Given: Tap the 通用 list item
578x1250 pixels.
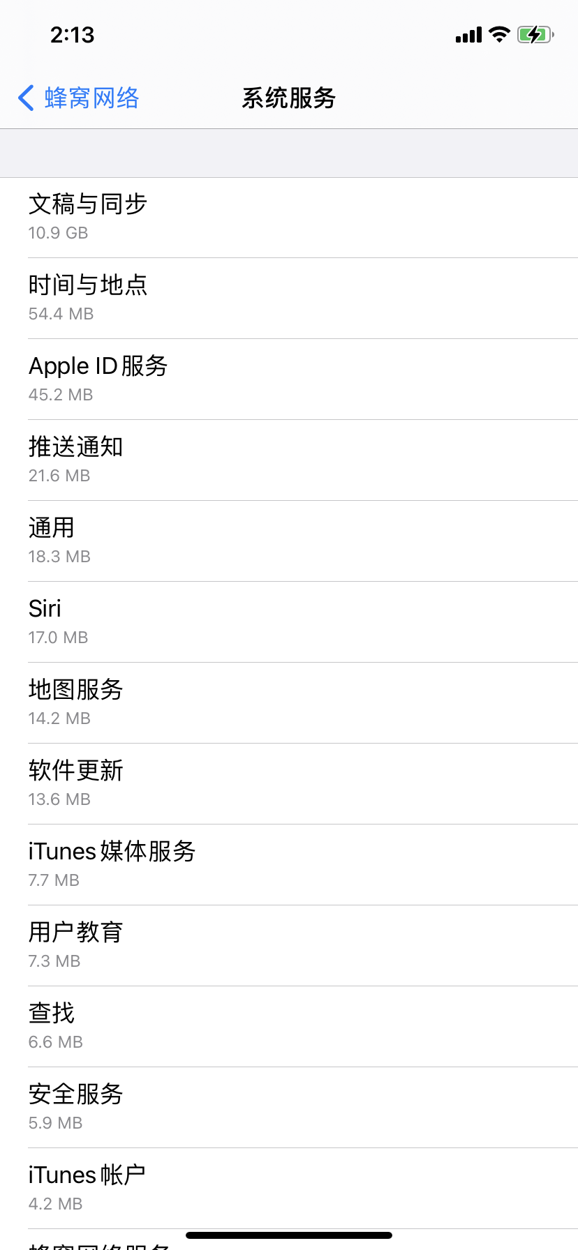Looking at the screenshot, I should tap(289, 541).
